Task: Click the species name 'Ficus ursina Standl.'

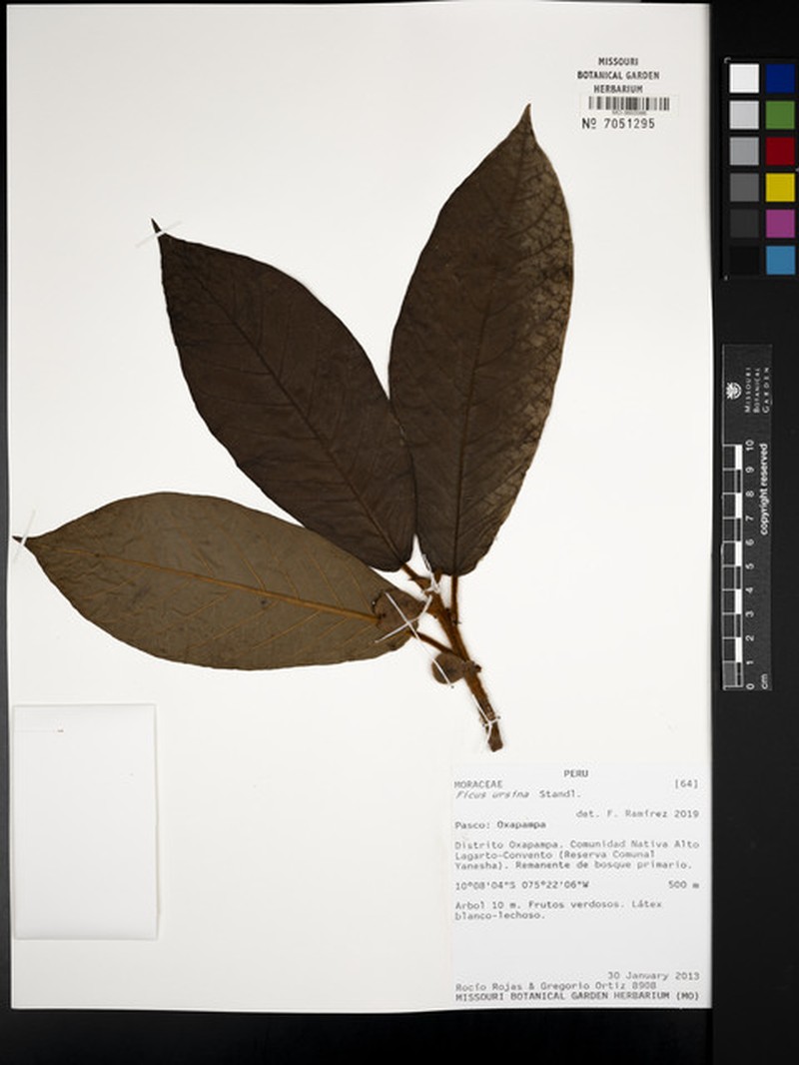Action: tap(517, 793)
